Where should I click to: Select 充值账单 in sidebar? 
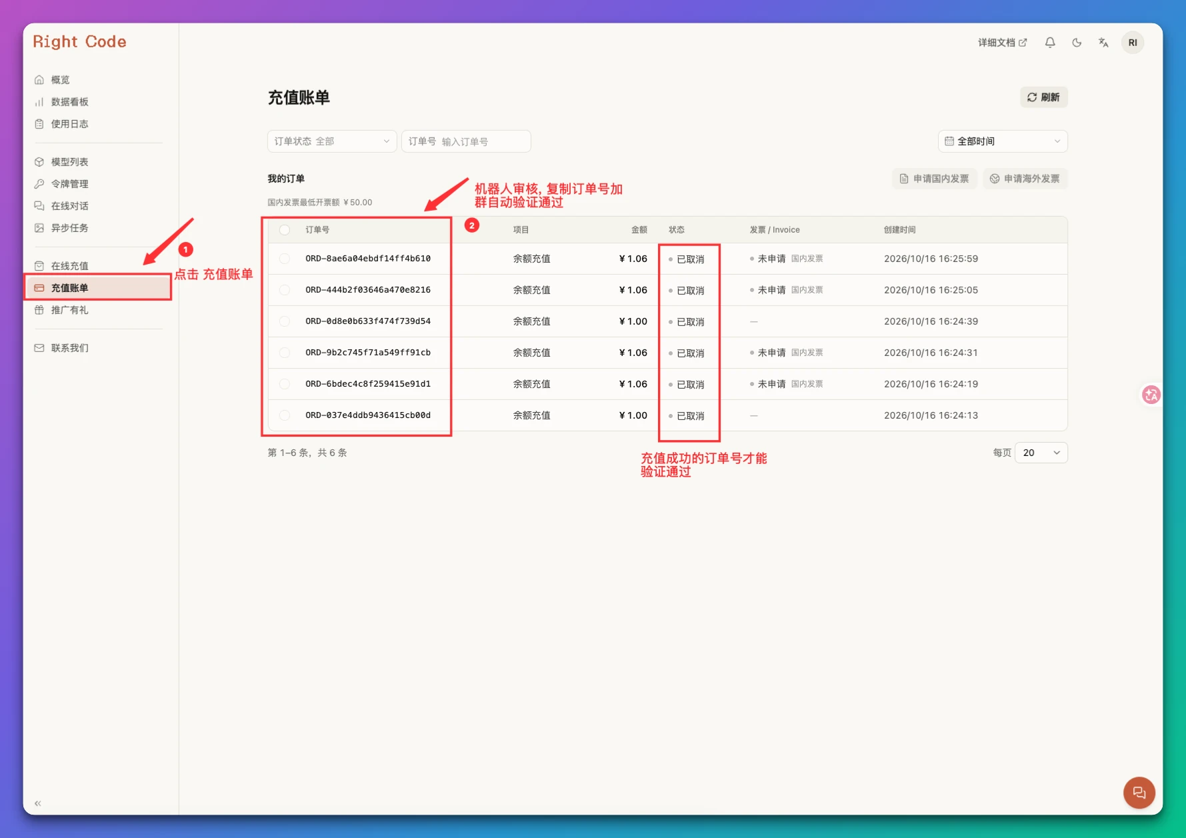[x=98, y=288]
